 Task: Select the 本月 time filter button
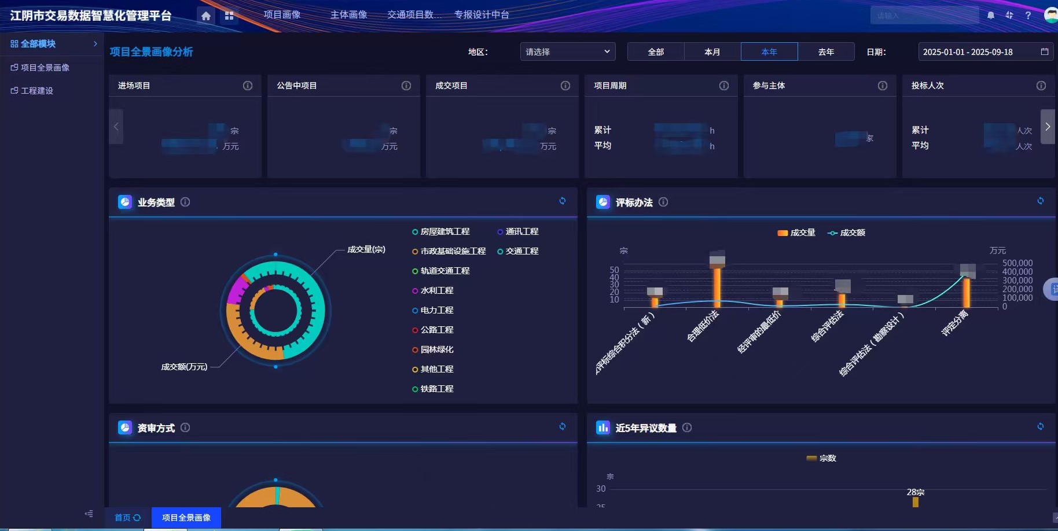(x=712, y=51)
